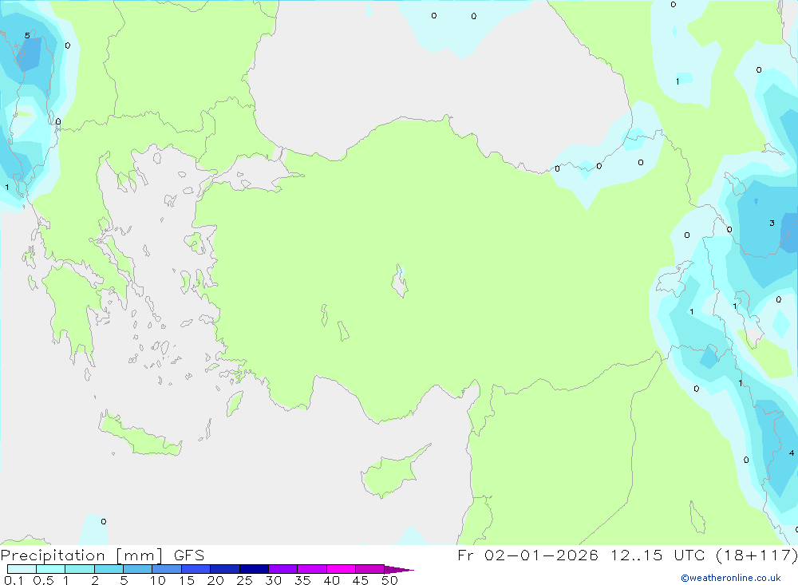Pick the 0.5–1 mm legend swatch
Screen dimensions: 798x585
point(51,569)
